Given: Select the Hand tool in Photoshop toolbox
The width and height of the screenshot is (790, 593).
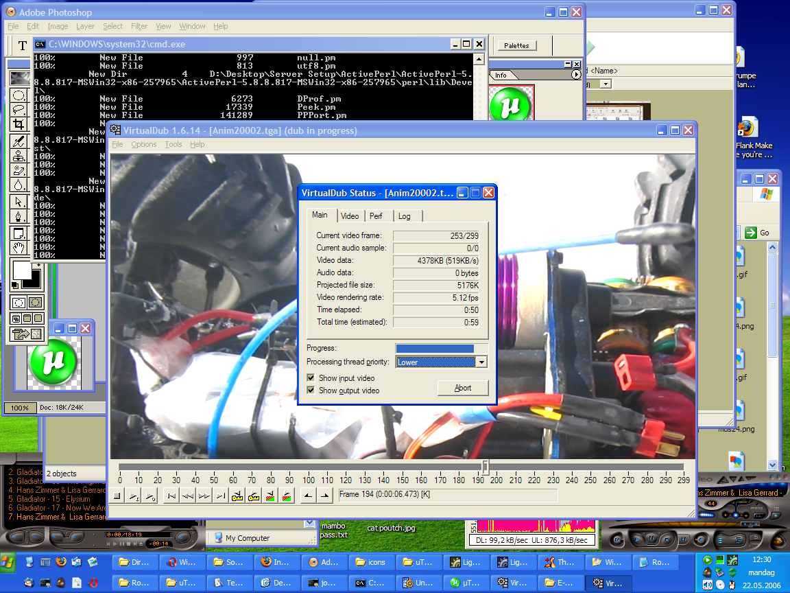Looking at the screenshot, I should 19,248.
